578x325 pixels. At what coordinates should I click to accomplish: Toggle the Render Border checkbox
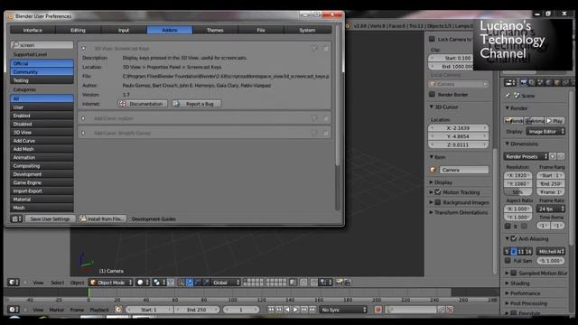tap(432, 94)
